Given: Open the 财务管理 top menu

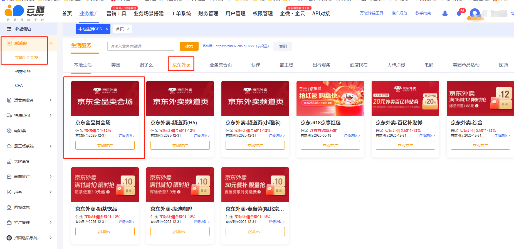Looking at the screenshot, I should 208,14.
